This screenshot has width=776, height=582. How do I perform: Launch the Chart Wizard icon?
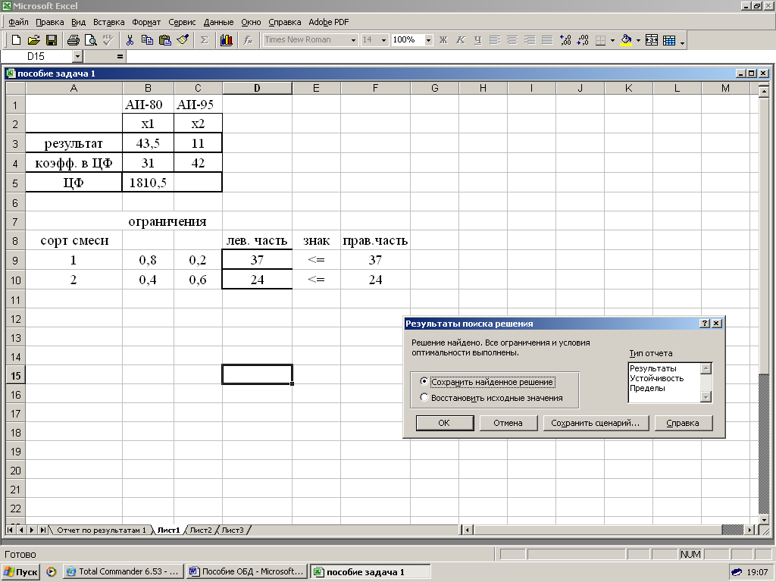coord(226,40)
